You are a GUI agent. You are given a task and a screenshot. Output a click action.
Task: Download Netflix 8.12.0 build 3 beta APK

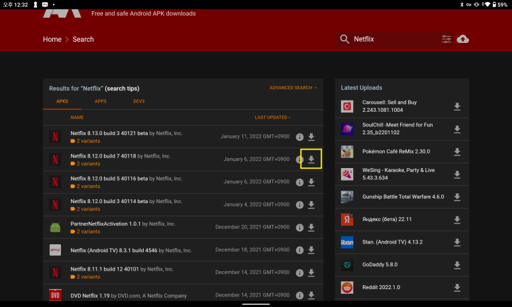click(311, 204)
